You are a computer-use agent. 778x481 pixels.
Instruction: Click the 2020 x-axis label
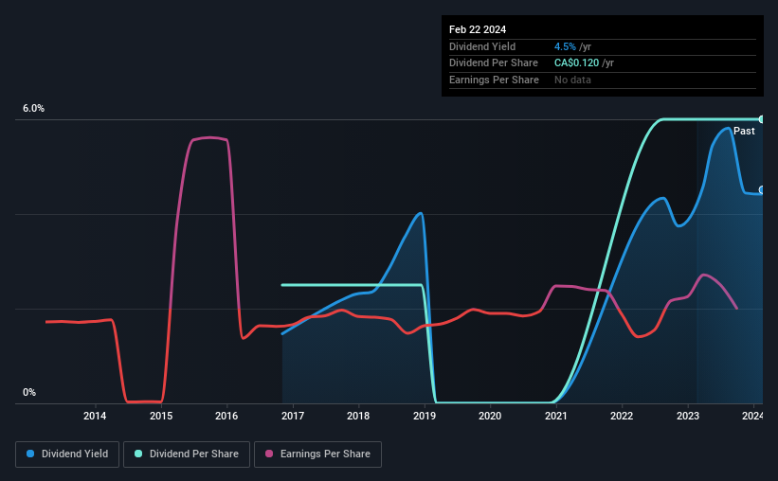490,416
